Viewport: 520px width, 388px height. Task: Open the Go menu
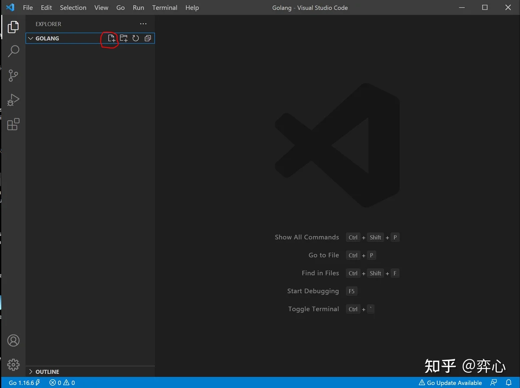[120, 7]
